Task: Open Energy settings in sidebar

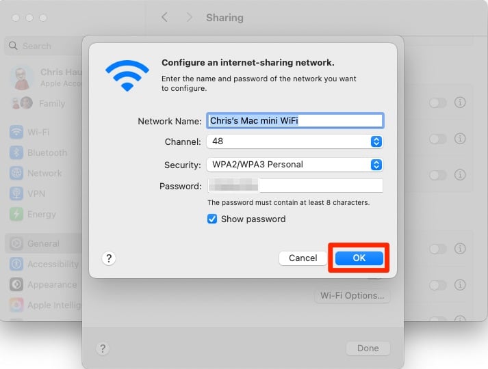Action: (x=33, y=214)
